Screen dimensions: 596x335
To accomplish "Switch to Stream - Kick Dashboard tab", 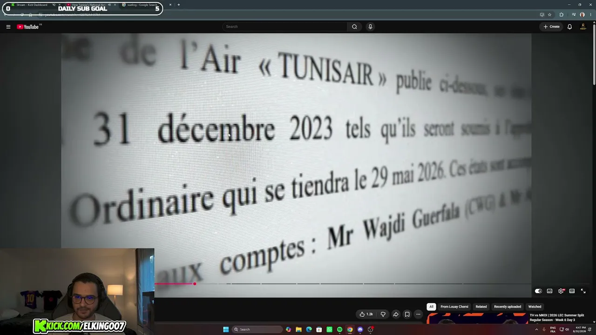I will pyautogui.click(x=32, y=5).
